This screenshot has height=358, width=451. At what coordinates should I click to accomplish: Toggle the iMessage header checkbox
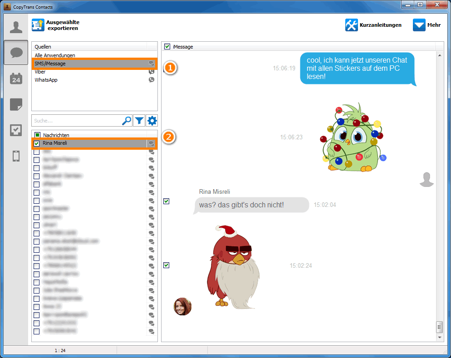[167, 47]
